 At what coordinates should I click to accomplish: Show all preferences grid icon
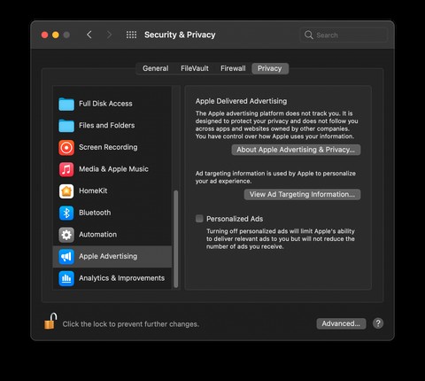point(131,35)
